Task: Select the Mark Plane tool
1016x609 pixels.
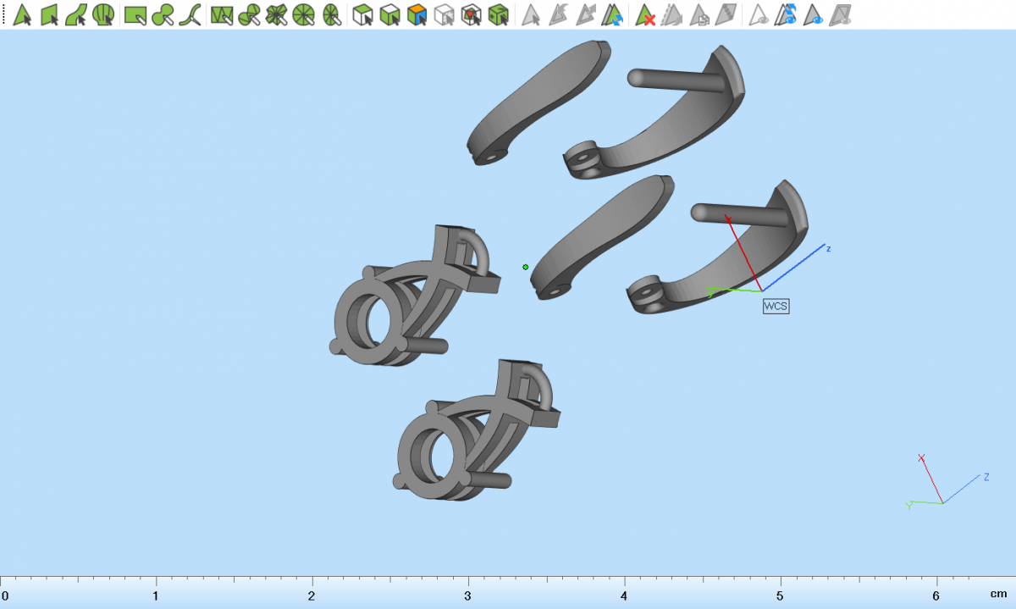Action: click(49, 14)
